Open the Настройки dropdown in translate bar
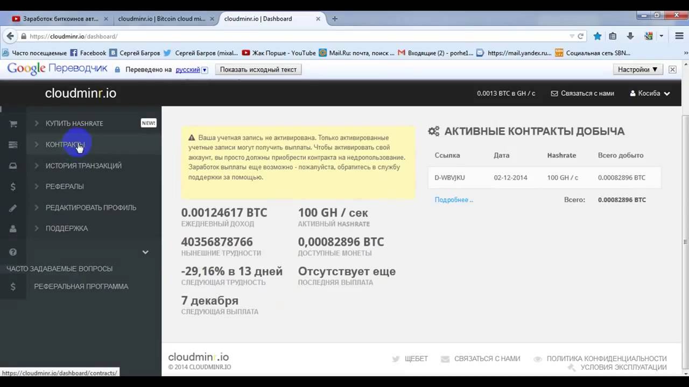This screenshot has width=689, height=387. click(x=637, y=69)
